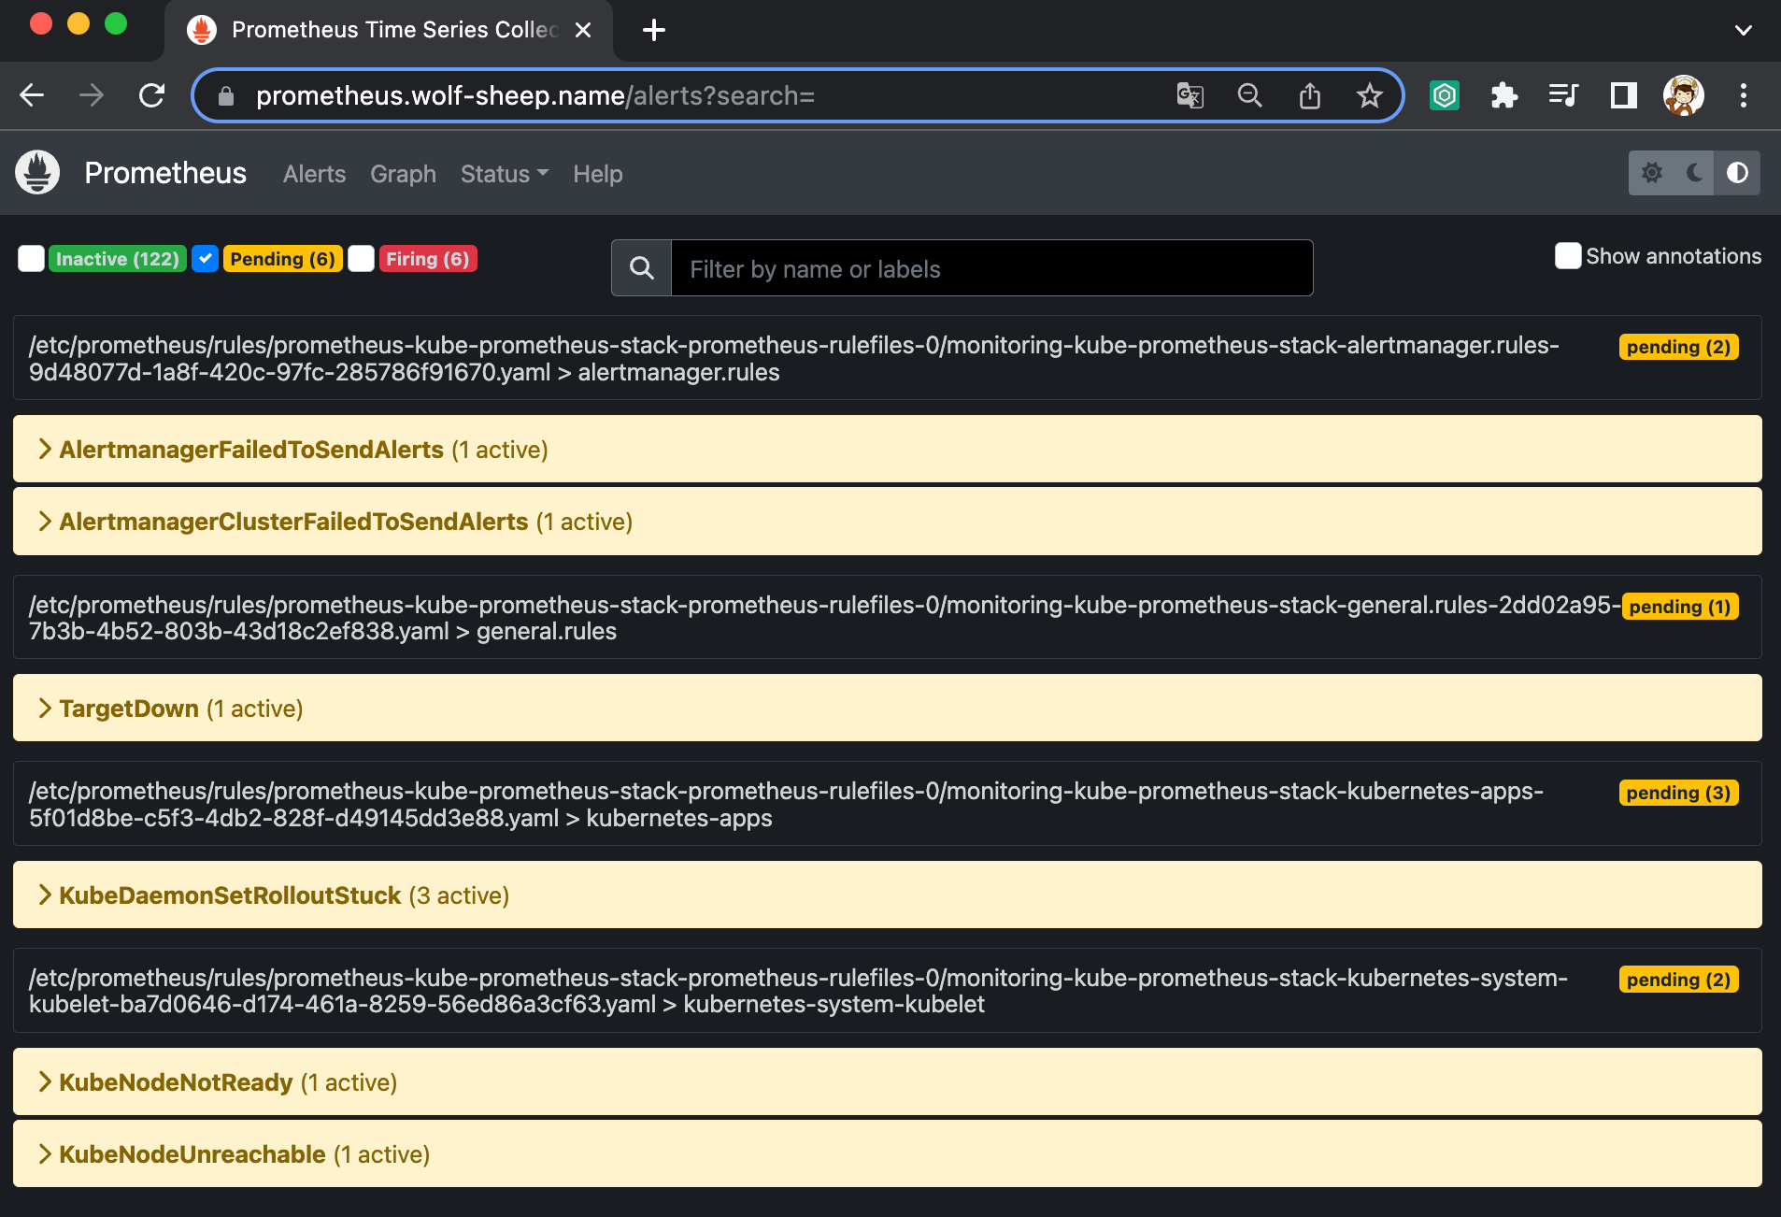Enable Show annotations checkbox

(1568, 256)
